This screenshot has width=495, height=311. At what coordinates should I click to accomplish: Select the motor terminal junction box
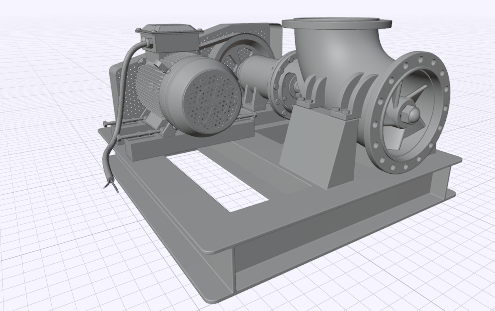click(x=170, y=39)
